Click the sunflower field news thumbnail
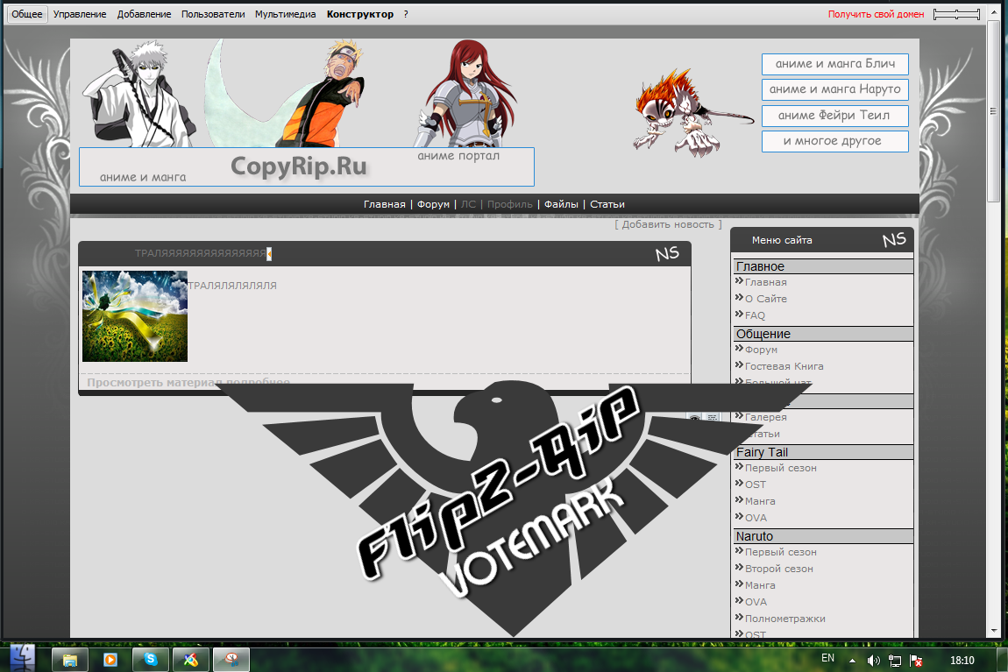The image size is (1008, 672). pos(135,316)
